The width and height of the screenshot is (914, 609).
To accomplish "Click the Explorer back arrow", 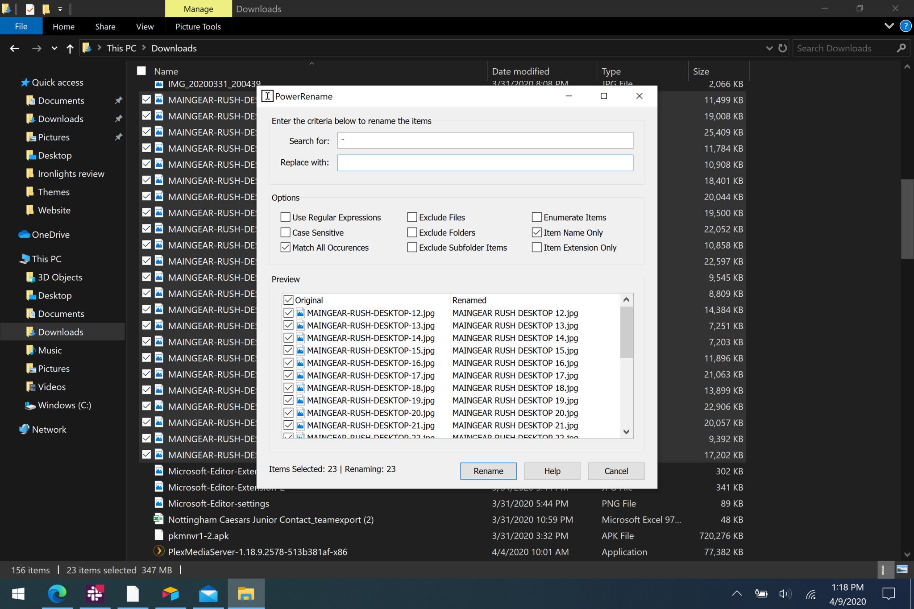I will 15,48.
